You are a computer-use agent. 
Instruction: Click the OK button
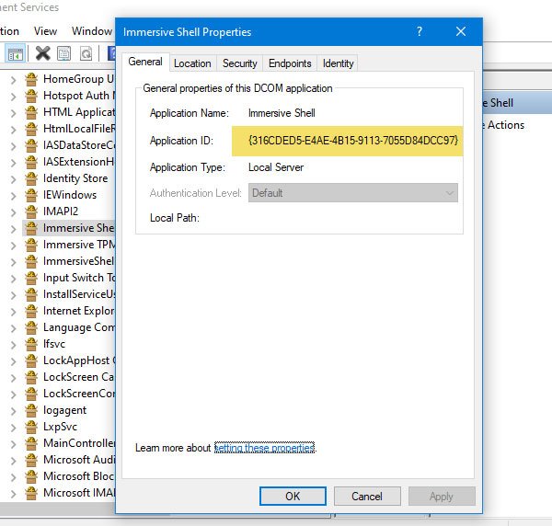coord(293,496)
